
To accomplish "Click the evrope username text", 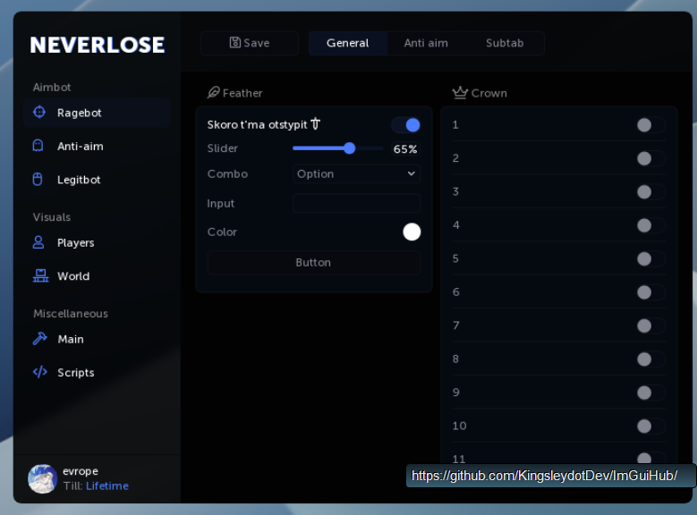I will [x=81, y=471].
